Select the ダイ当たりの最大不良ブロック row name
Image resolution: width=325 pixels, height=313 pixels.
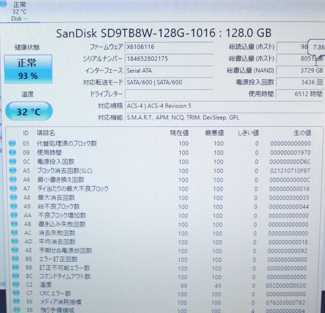[73, 189]
